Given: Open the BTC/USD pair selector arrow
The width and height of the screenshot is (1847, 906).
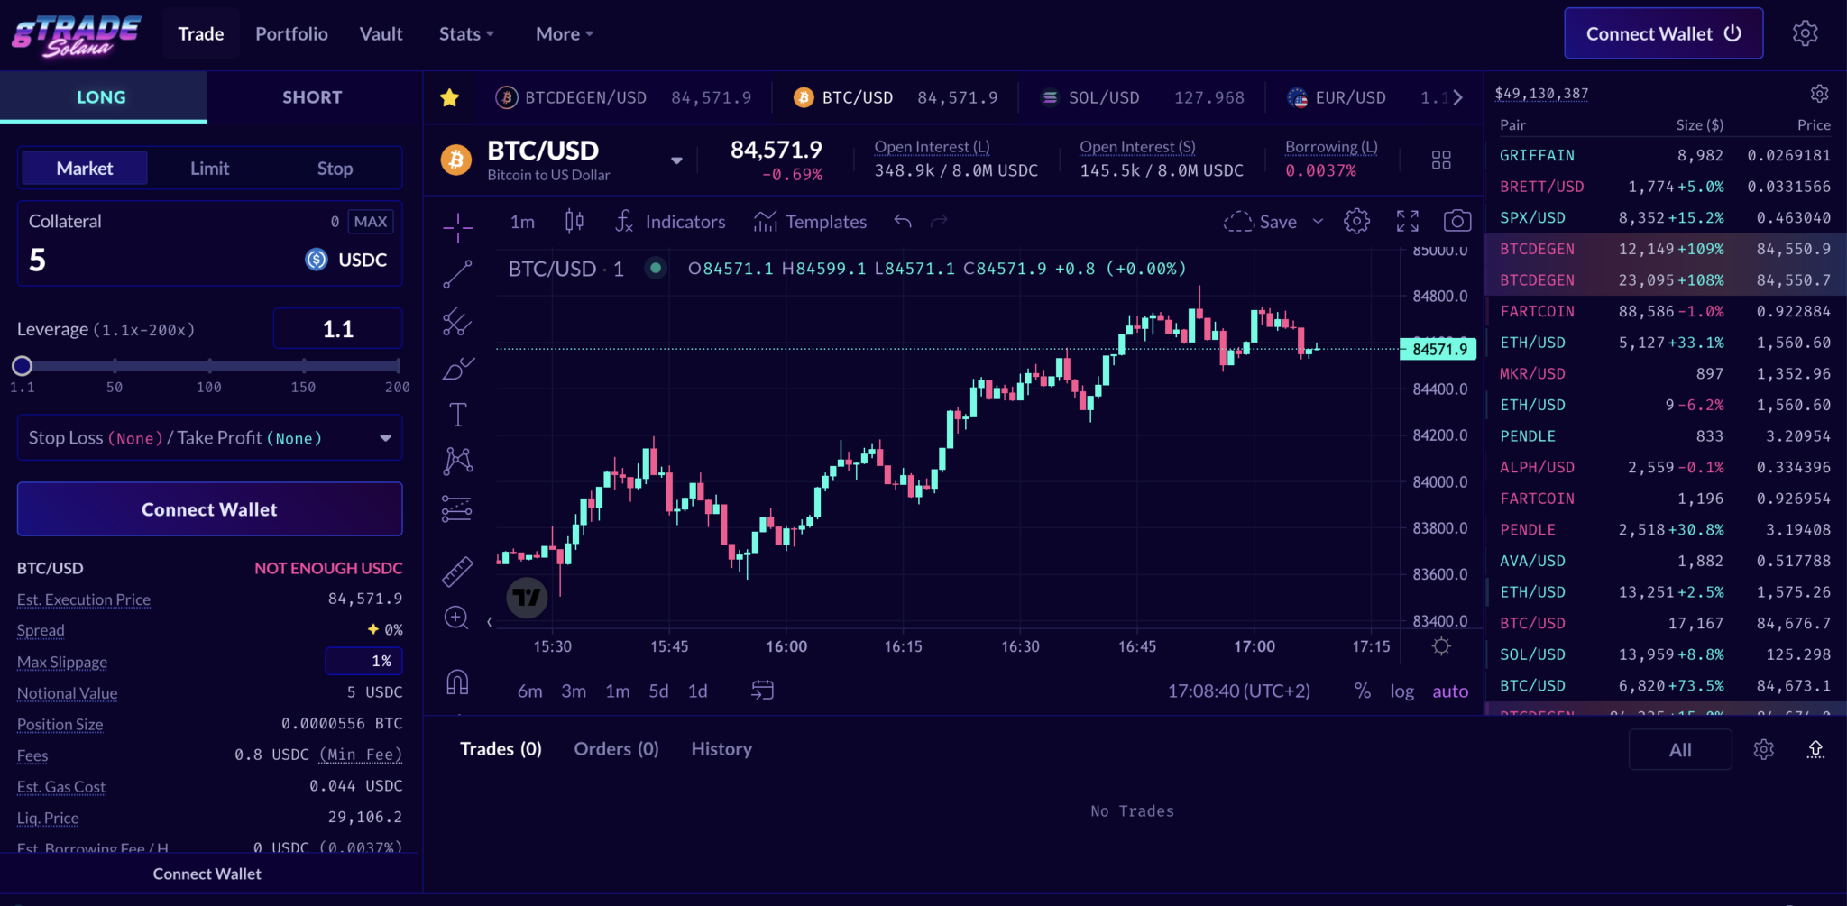Looking at the screenshot, I should click(676, 161).
